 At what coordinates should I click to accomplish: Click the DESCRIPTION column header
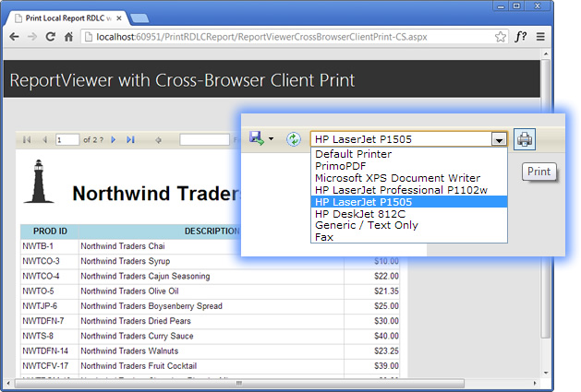[x=212, y=232]
